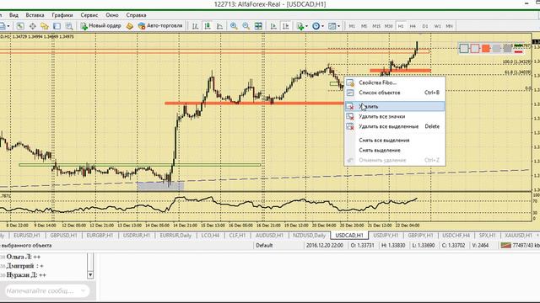Open the Market Watch panel icon
540x303 pixels.
[20, 26]
